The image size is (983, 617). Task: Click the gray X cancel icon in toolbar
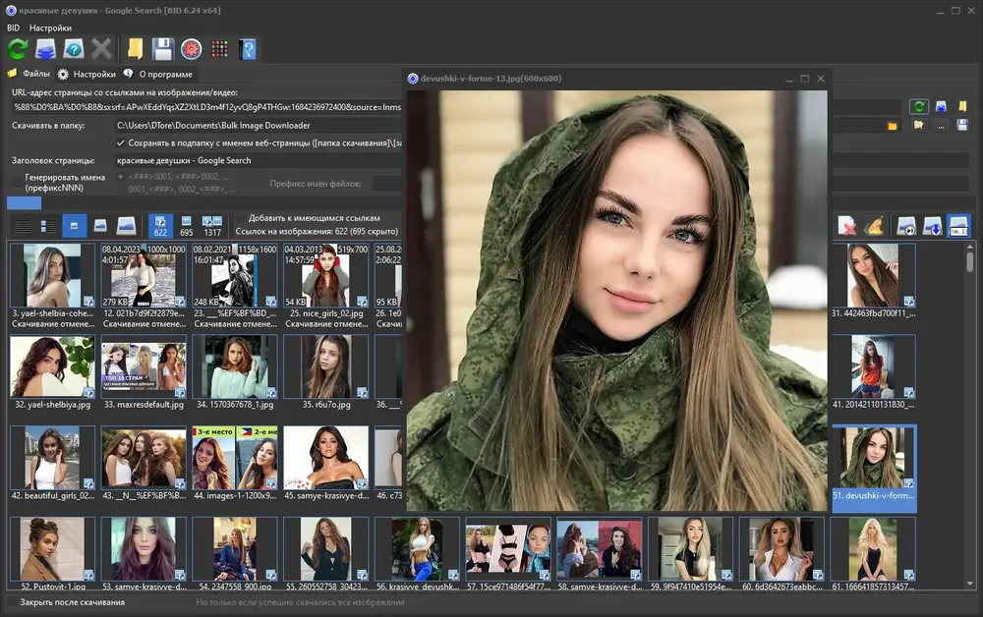pyautogui.click(x=101, y=49)
